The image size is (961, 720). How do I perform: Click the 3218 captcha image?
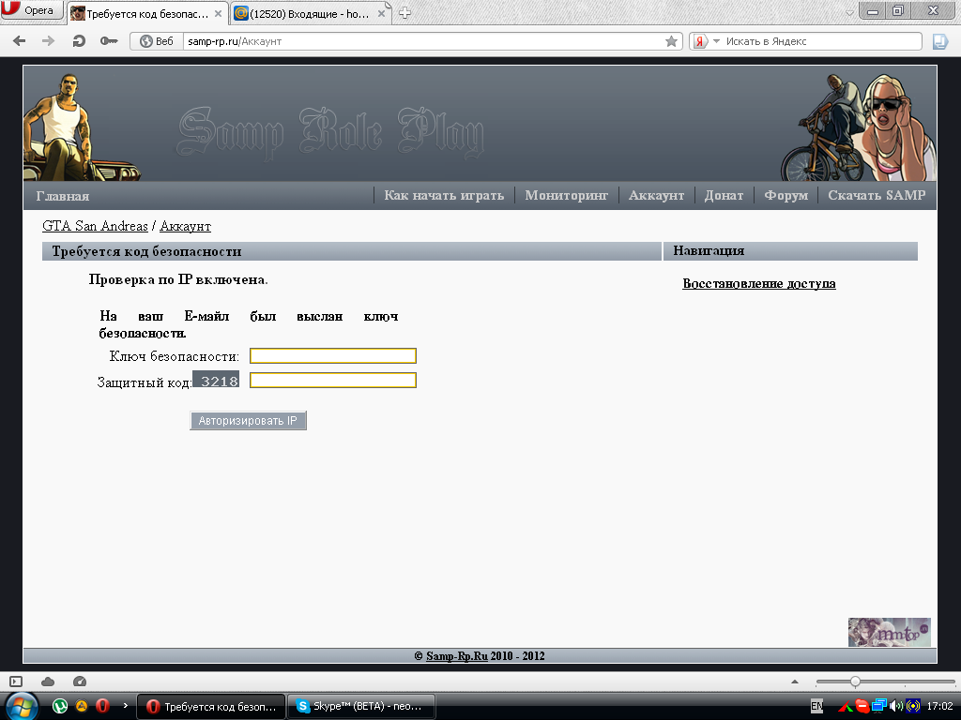[x=216, y=380]
